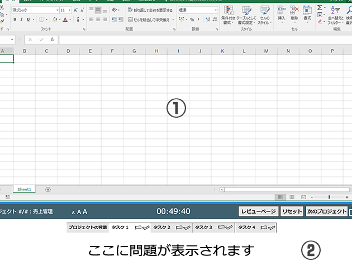Decrease the cell indent
Viewport: 352px width, 280px height.
tap(114, 20)
